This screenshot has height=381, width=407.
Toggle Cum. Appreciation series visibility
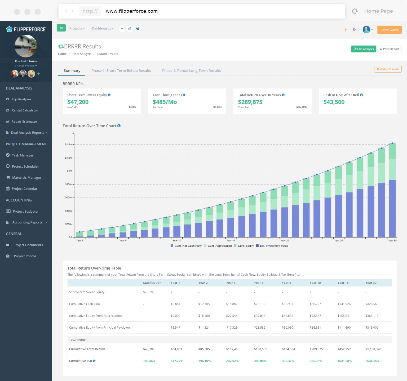tap(219, 246)
